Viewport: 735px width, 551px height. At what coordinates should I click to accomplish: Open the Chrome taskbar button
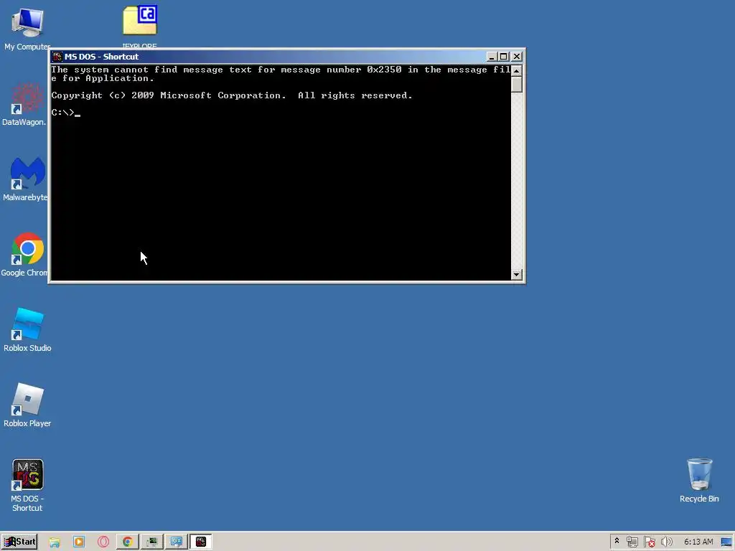coord(128,542)
